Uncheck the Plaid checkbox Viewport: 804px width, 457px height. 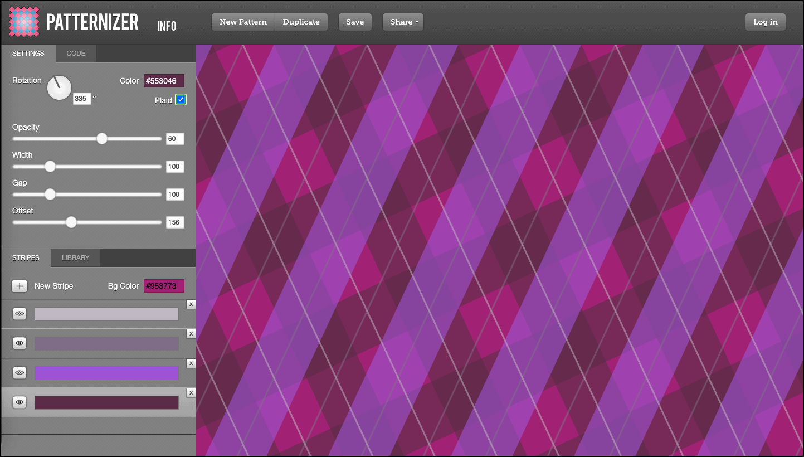click(181, 100)
